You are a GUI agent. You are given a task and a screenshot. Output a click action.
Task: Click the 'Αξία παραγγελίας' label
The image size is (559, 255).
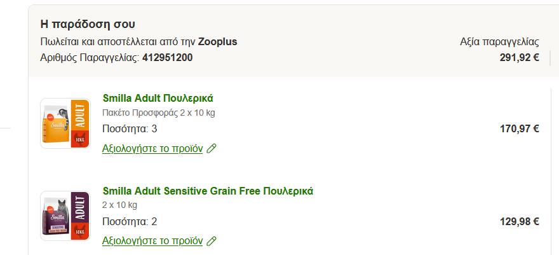499,42
